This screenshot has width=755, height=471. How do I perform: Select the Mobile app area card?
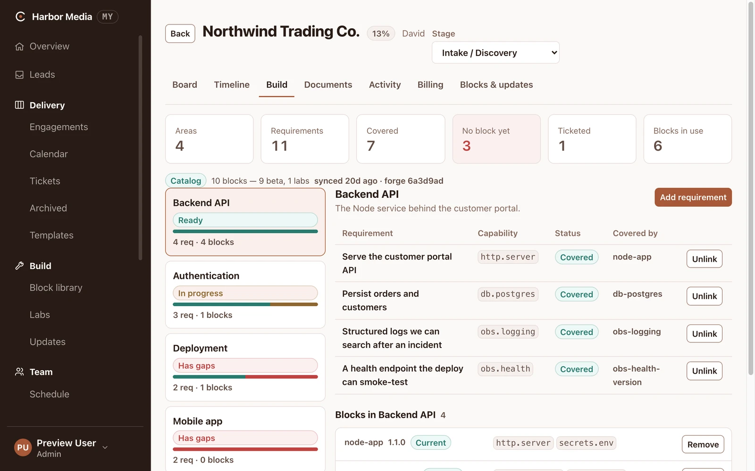[x=245, y=439]
